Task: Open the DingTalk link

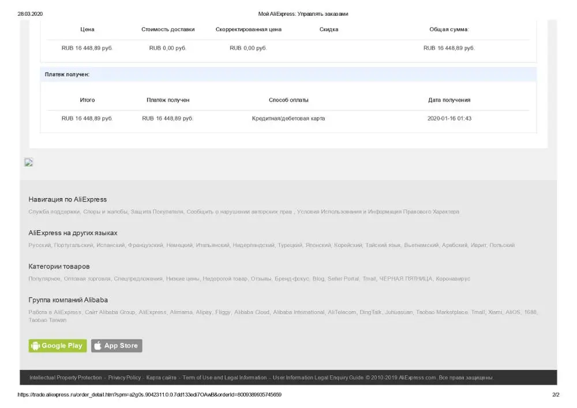Action: pos(370,312)
